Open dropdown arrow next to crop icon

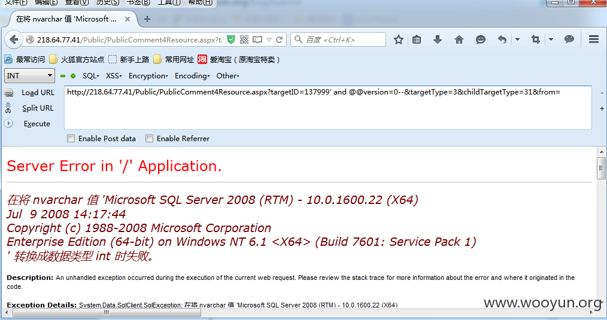point(551,39)
